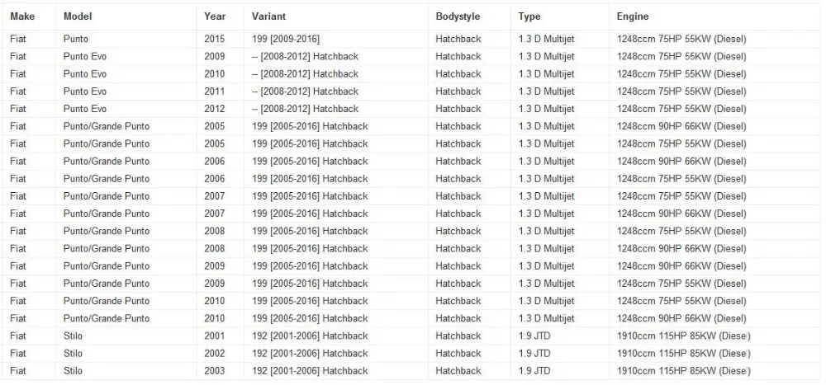This screenshot has height=385, width=826.
Task: Select the Stilo row for year 2001
Action: click(x=413, y=336)
